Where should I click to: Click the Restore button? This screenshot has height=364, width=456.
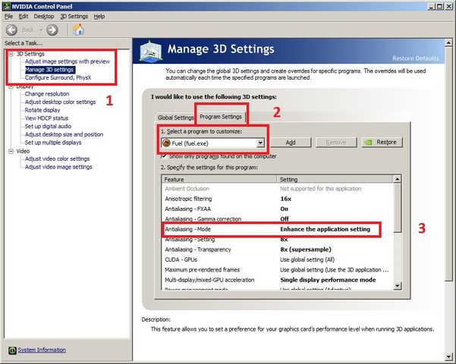(382, 142)
